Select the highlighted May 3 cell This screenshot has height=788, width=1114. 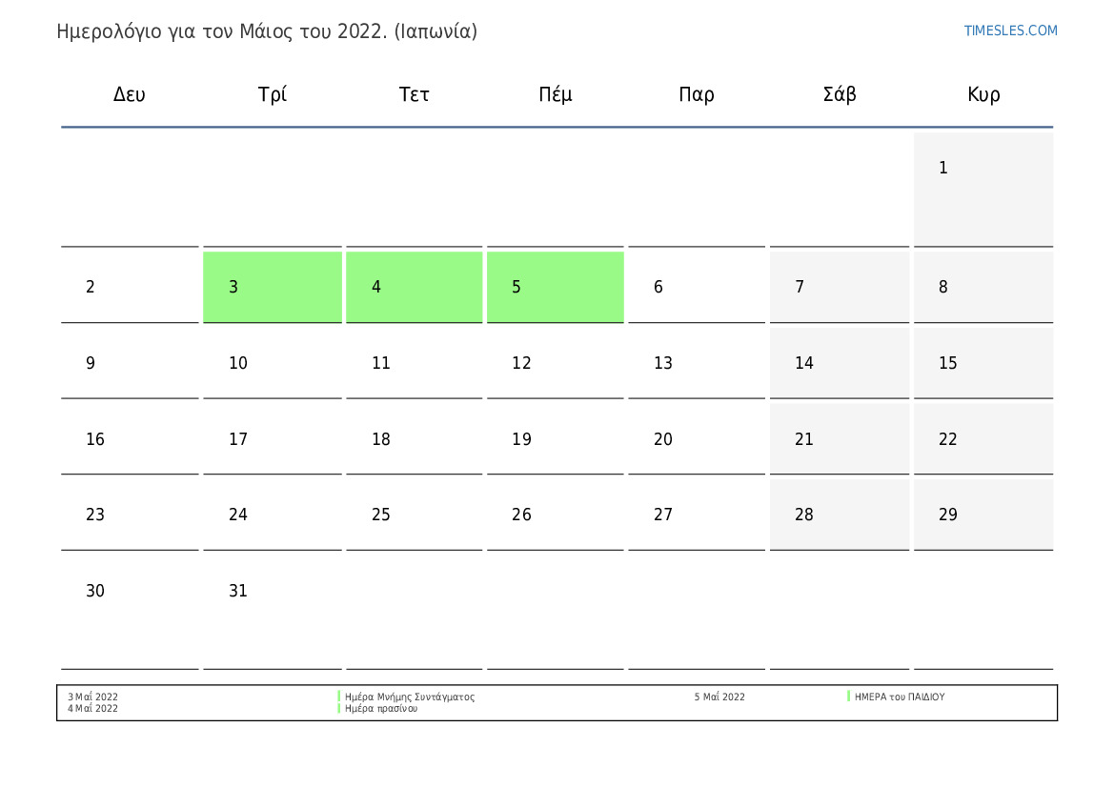[x=273, y=287]
